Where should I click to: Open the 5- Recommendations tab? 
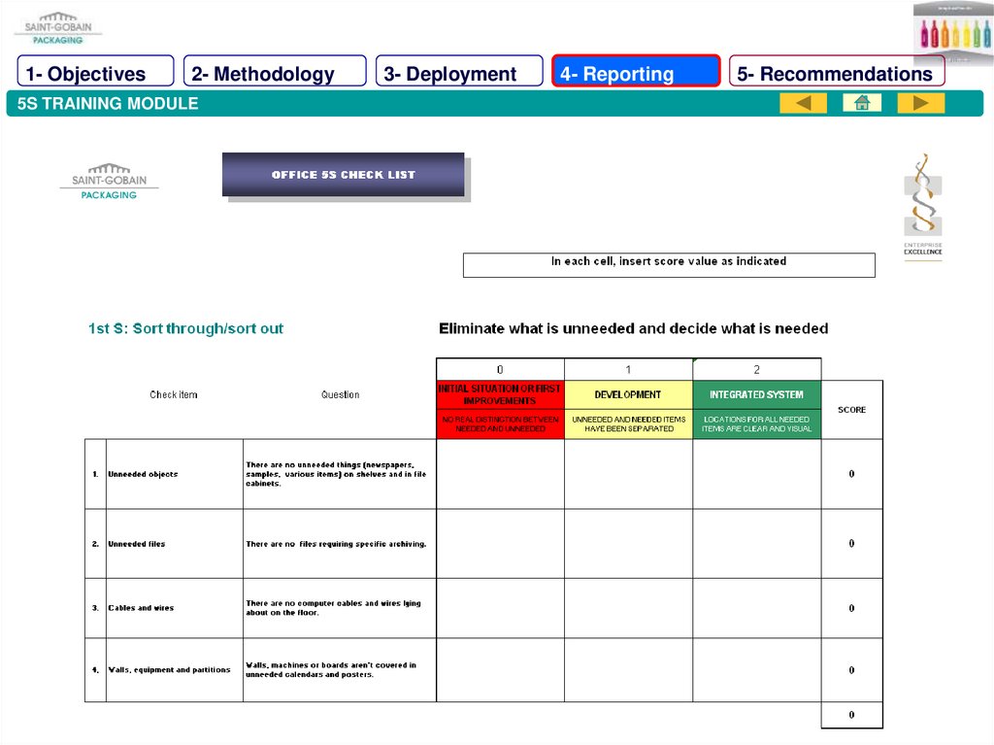(836, 73)
